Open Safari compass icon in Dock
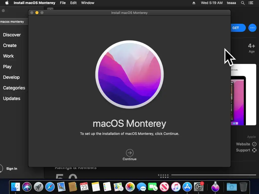 [x=50, y=187]
